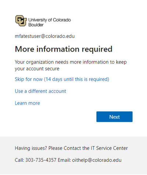Click the 'your account secure' text line
This screenshot has height=175, width=147.
37,69
